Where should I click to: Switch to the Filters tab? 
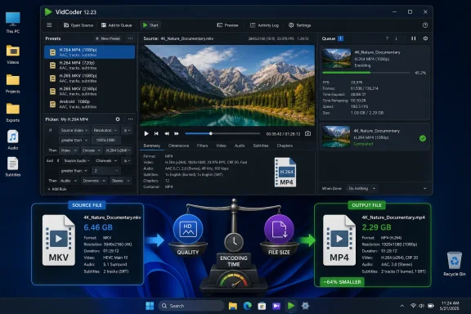point(202,146)
